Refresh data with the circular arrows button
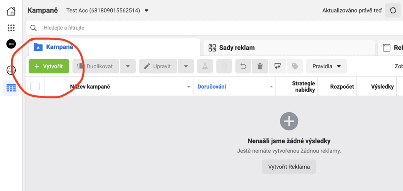The width and height of the screenshot is (403, 191). coord(393,11)
